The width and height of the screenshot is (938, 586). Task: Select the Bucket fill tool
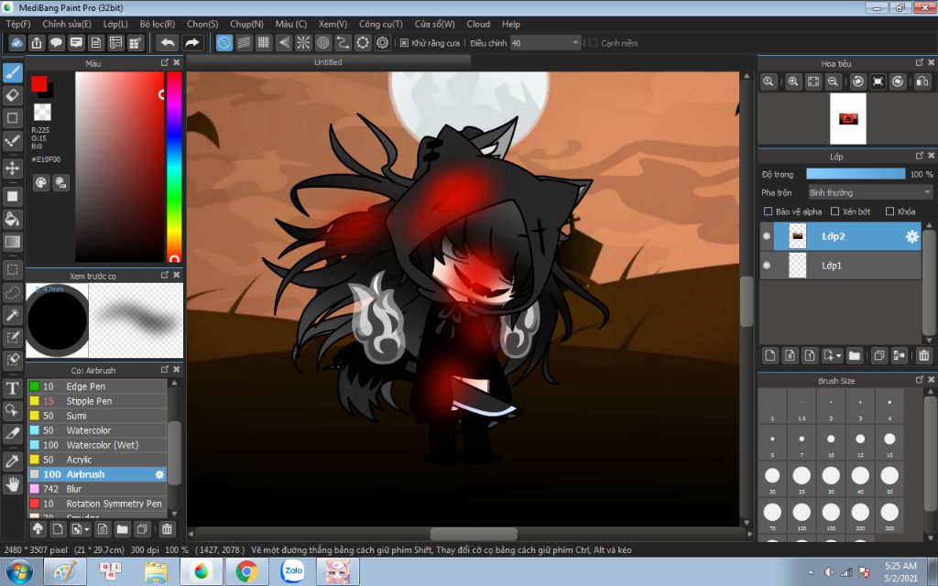pyautogui.click(x=13, y=219)
